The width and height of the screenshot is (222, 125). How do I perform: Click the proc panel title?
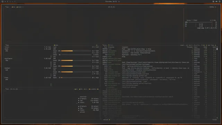coord(105,45)
